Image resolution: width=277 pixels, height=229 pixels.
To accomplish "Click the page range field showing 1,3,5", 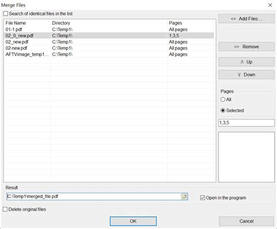I will click(x=247, y=123).
